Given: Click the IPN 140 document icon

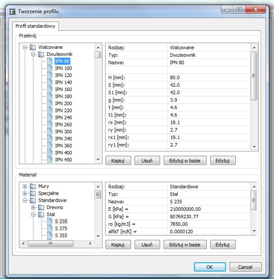Looking at the screenshot, I should tap(50, 82).
